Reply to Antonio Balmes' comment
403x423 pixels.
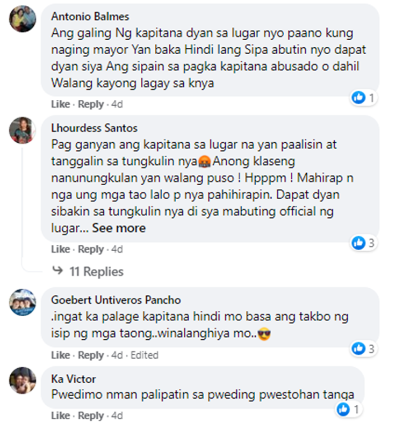pyautogui.click(x=91, y=104)
